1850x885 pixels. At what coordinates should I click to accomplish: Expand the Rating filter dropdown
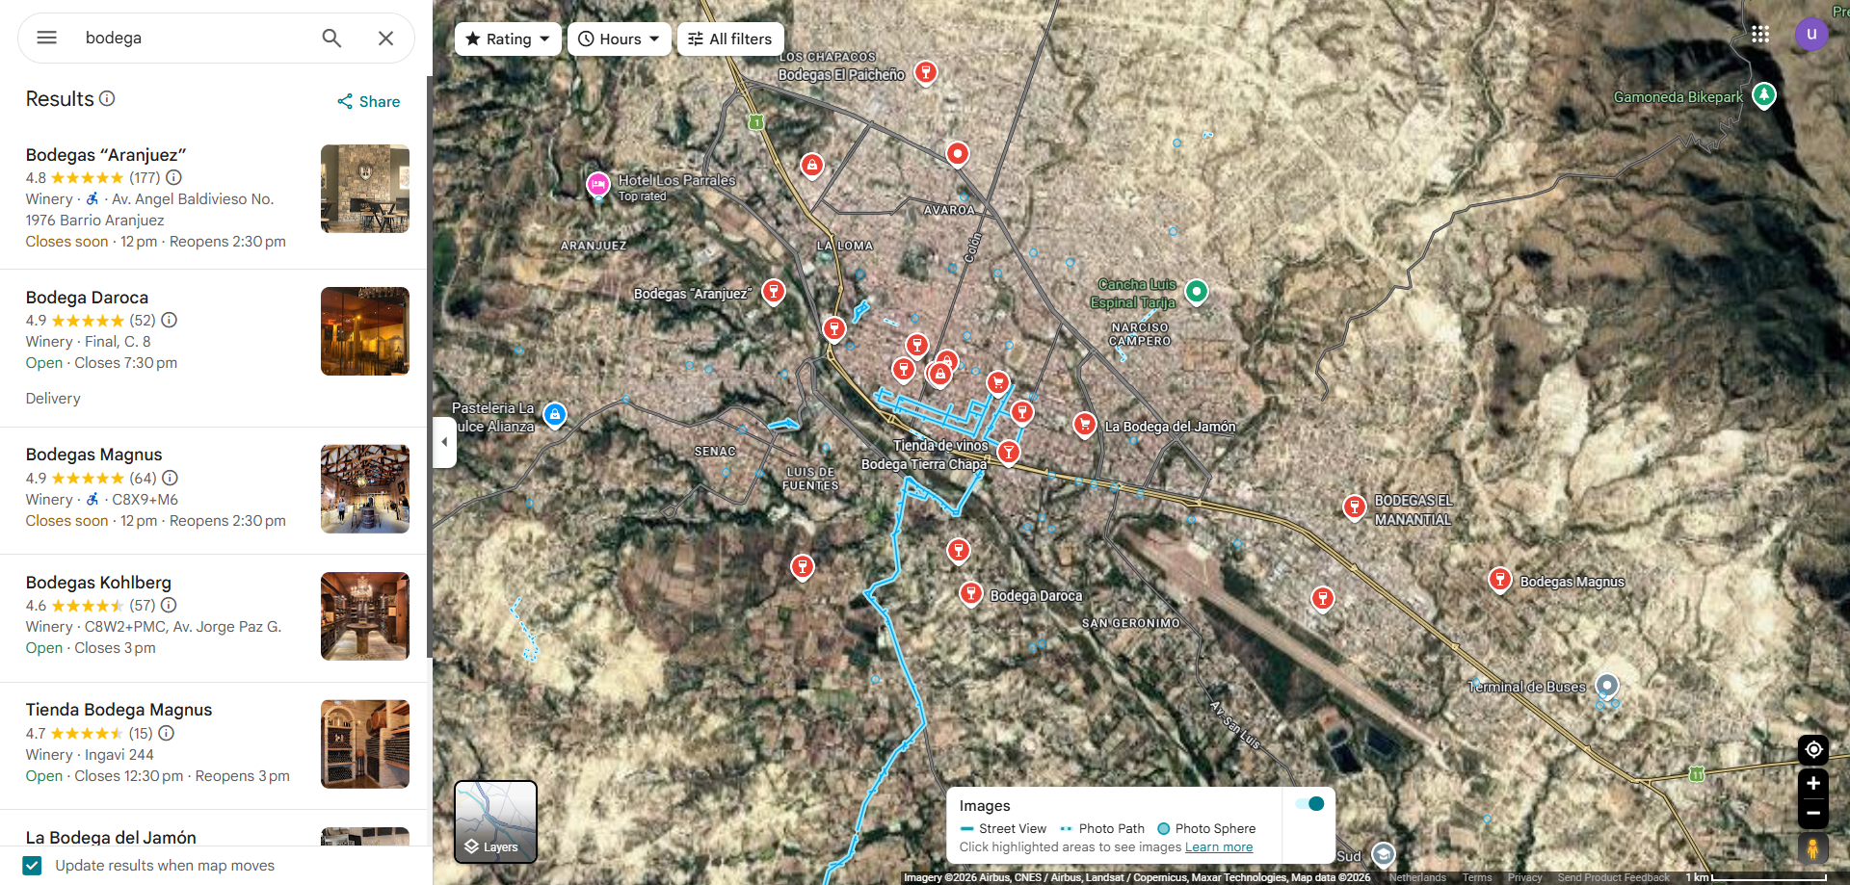click(x=508, y=39)
